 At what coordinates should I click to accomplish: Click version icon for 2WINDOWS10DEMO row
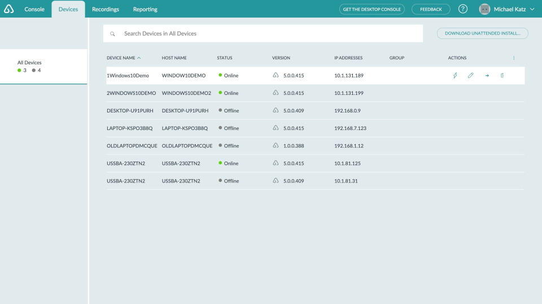[276, 93]
